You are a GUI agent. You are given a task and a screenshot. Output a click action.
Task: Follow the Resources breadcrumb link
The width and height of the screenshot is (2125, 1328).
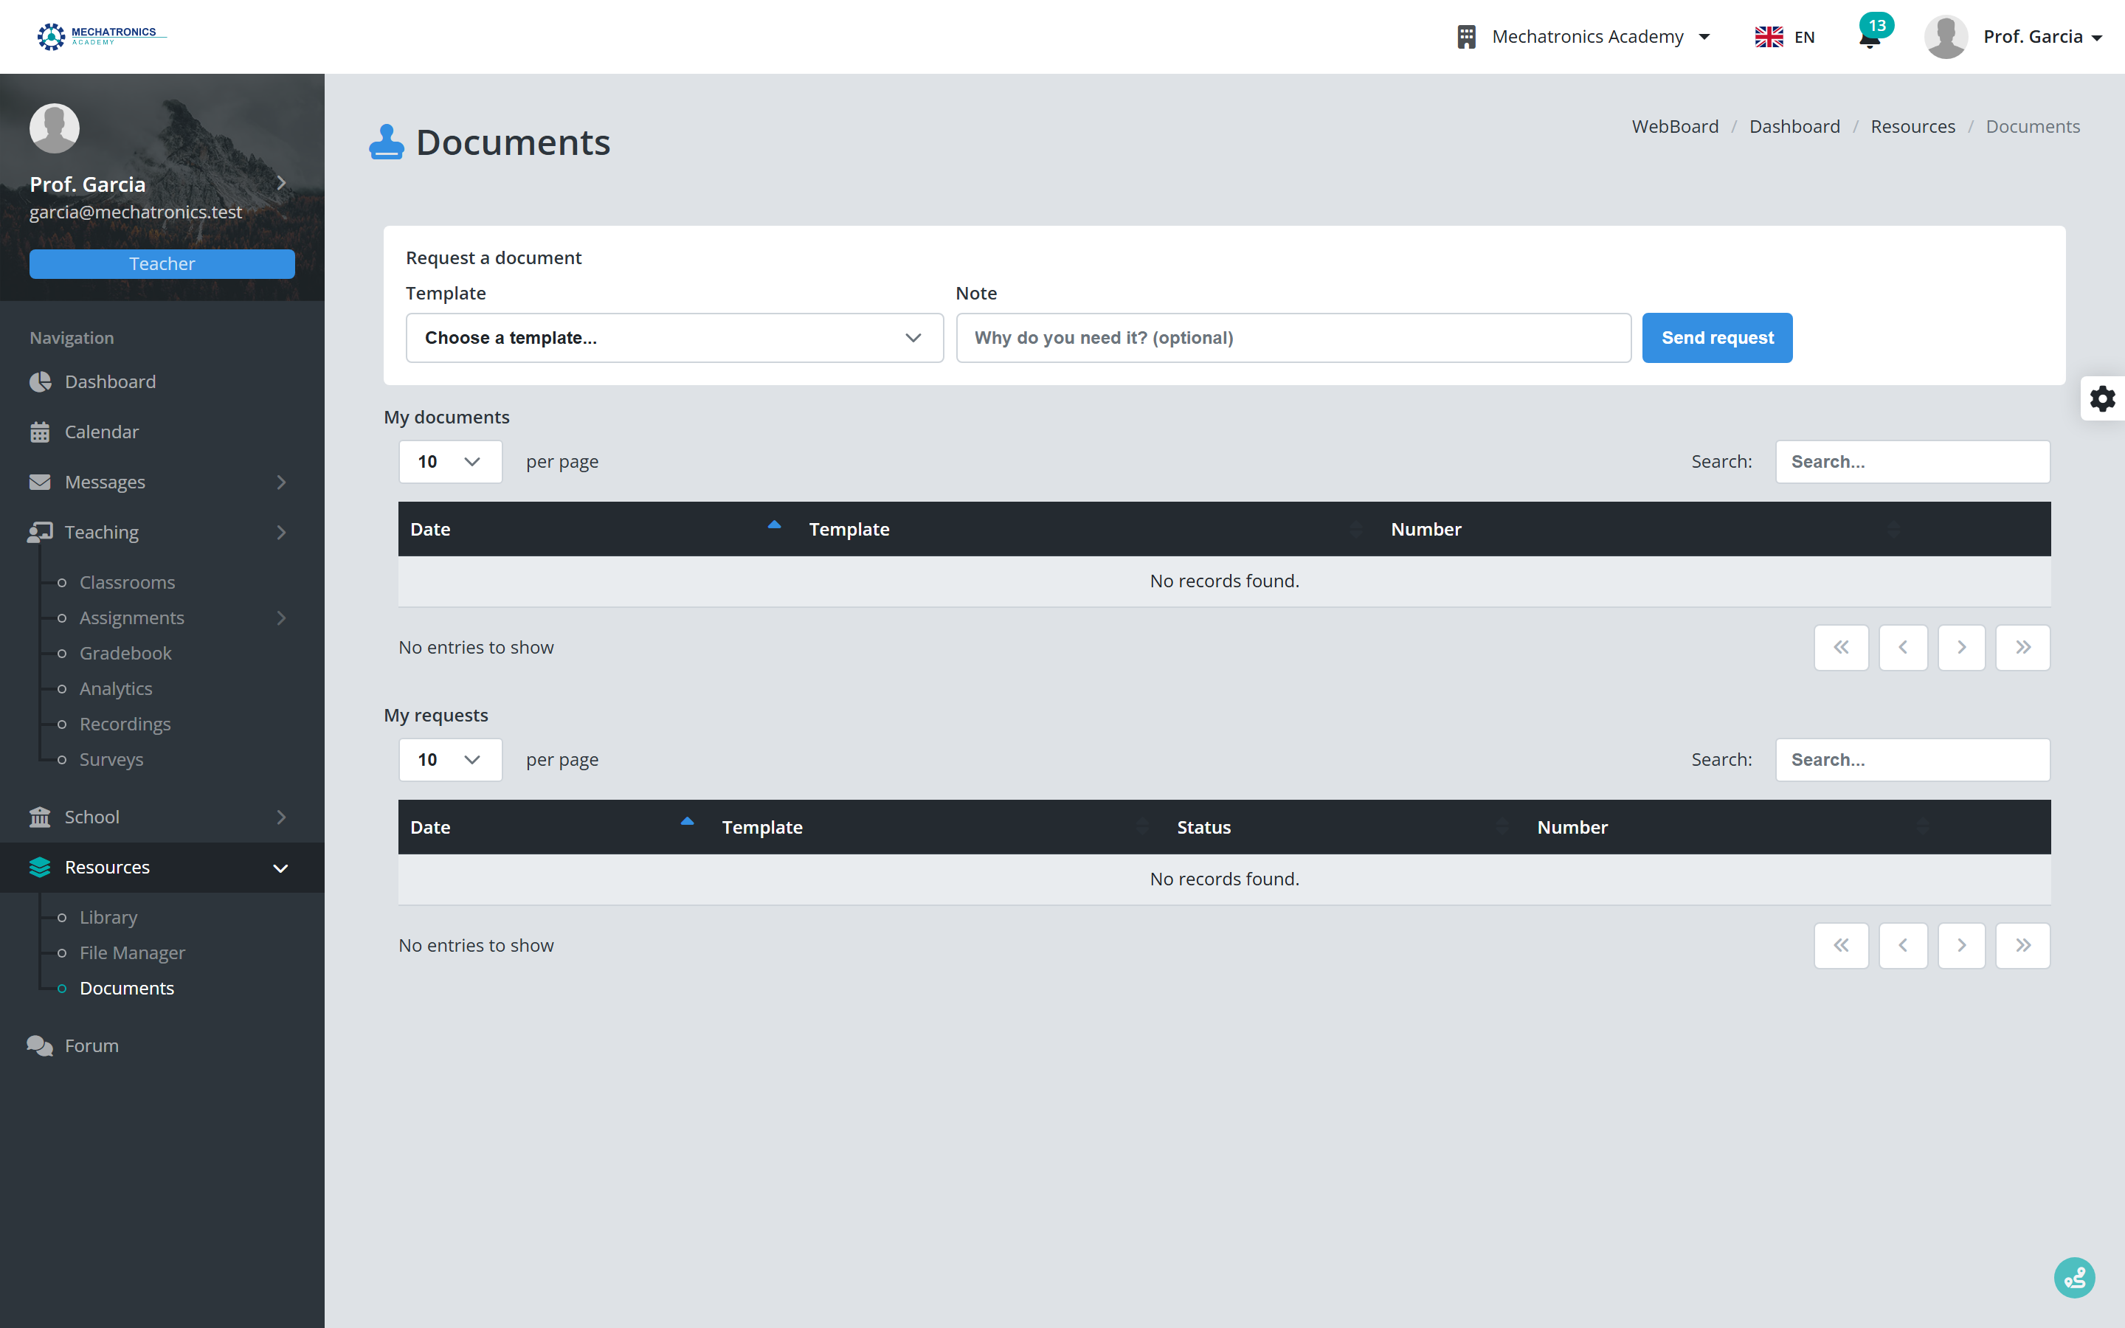1912,126
